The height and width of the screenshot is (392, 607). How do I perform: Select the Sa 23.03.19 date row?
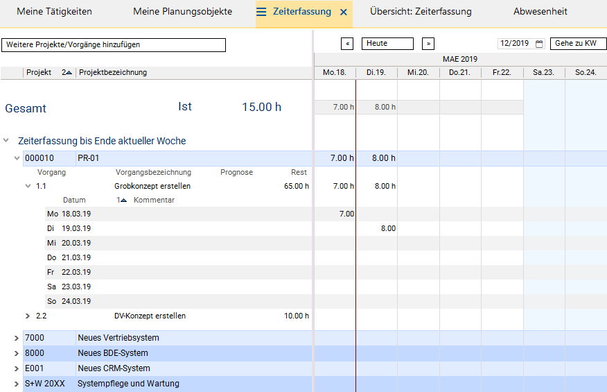pos(179,287)
